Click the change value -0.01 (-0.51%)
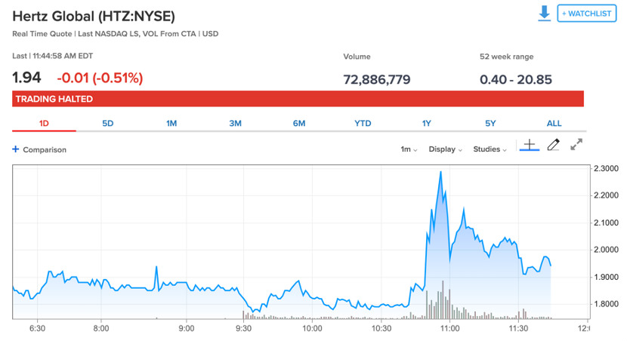Image resolution: width=627 pixels, height=341 pixels. 100,78
